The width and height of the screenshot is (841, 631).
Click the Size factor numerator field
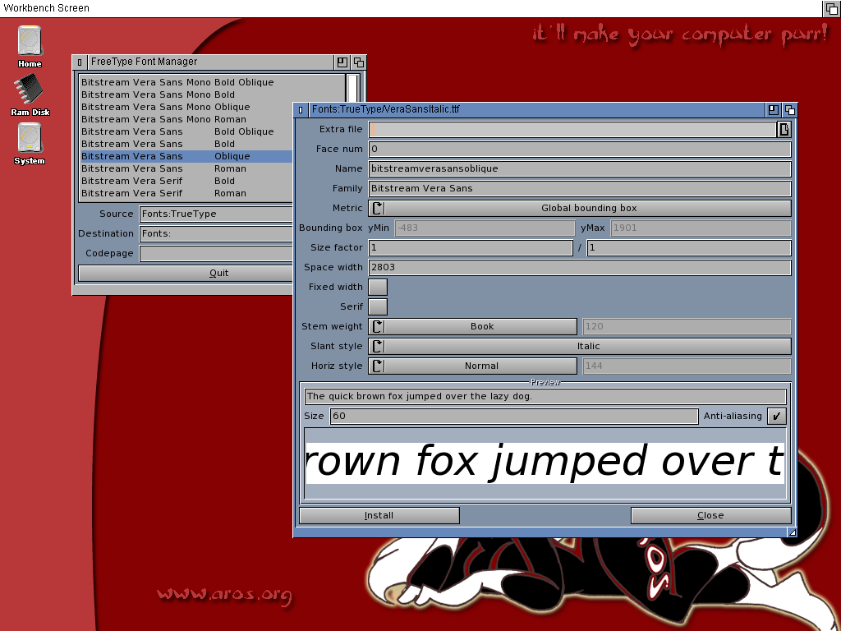click(x=471, y=248)
